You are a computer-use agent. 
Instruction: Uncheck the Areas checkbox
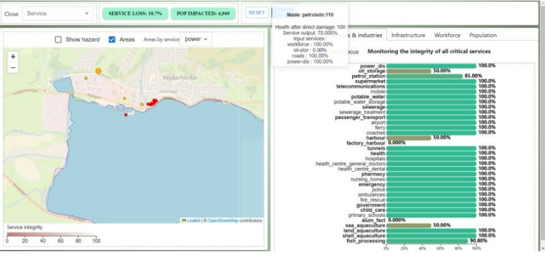point(112,39)
